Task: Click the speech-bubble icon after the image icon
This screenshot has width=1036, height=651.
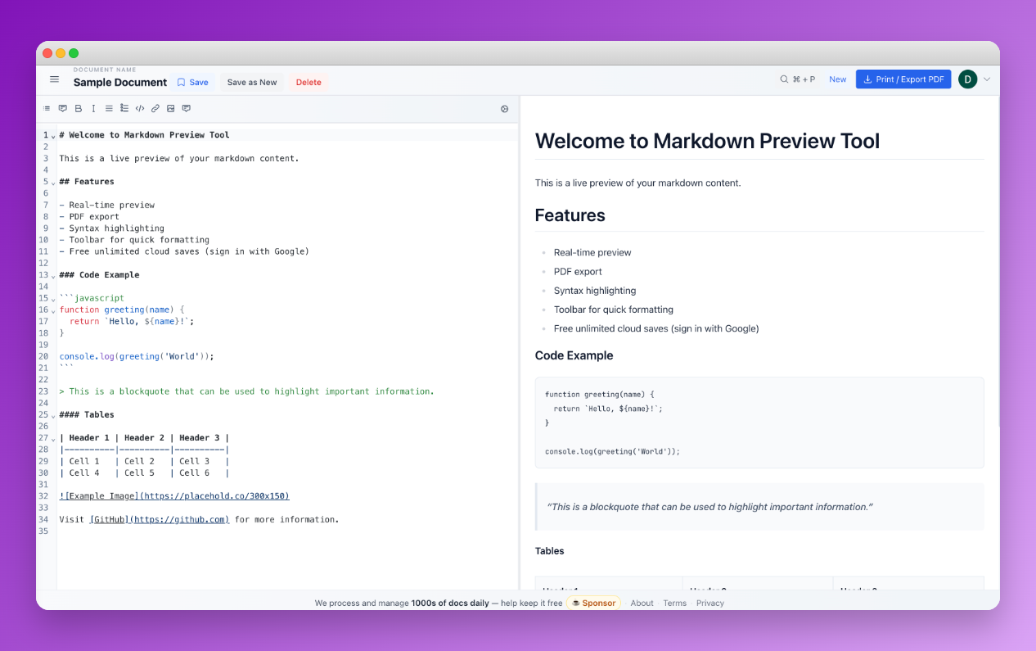Action: pyautogui.click(x=187, y=108)
